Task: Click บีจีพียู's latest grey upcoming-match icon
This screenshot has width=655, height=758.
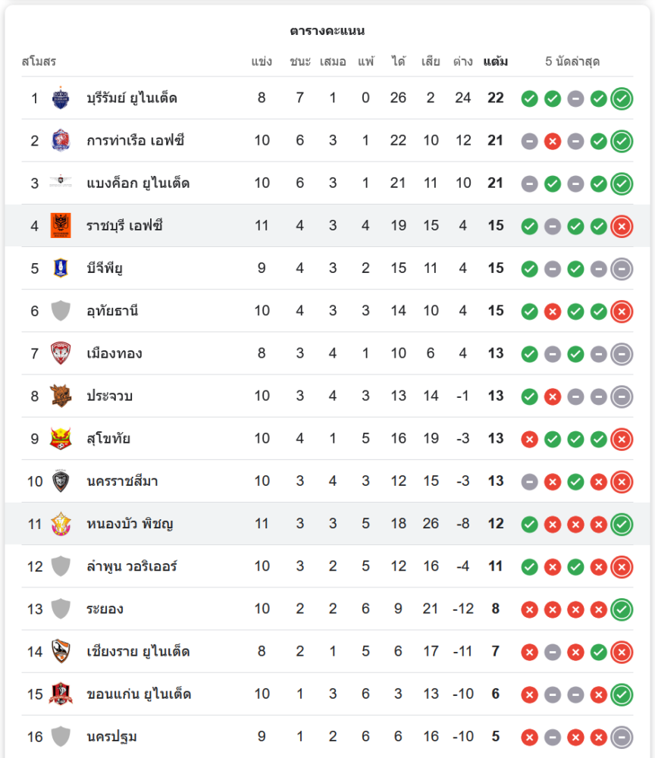Action: coord(622,268)
